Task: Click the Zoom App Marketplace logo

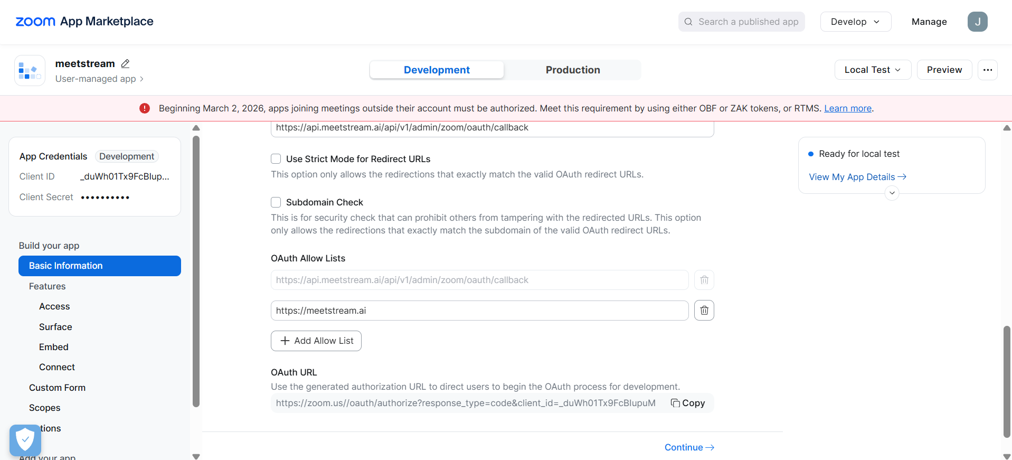Action: [x=84, y=22]
